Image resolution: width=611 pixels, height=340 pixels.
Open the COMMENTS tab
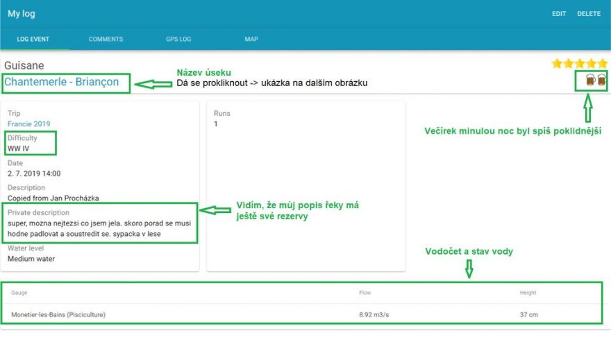click(x=106, y=39)
